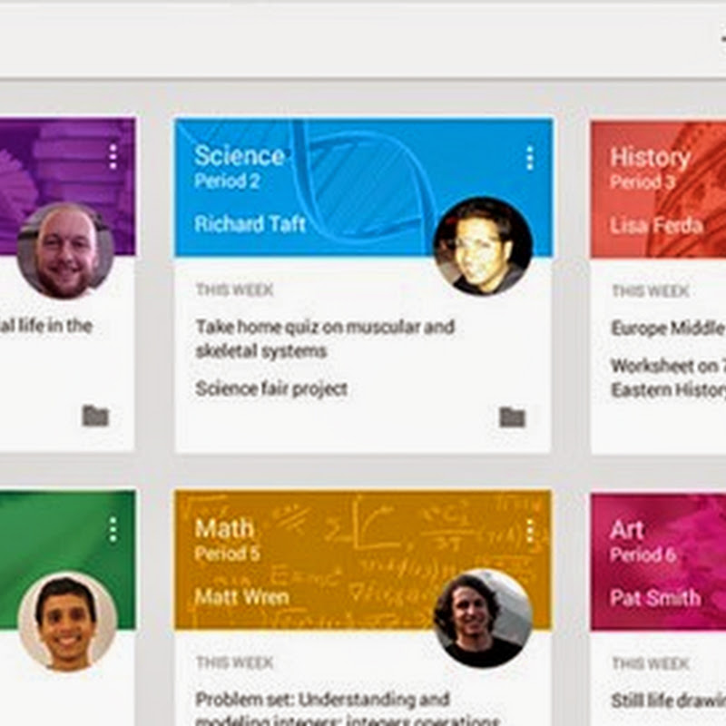Open 'Science fair project' assignment

click(x=271, y=388)
